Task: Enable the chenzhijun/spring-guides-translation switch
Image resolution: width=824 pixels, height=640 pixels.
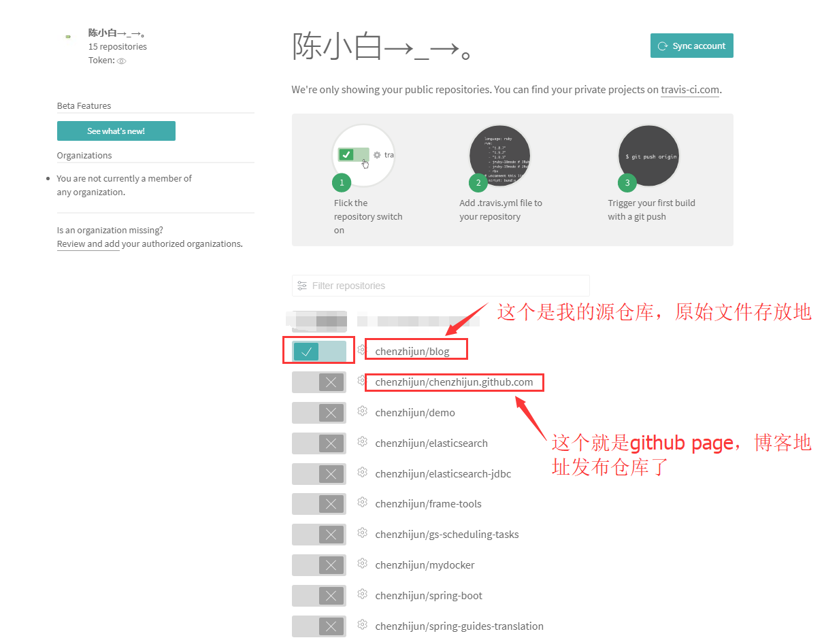Action: coord(318,626)
